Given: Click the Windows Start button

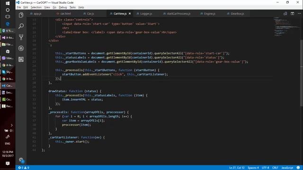Looking at the screenshot, I should coord(8,3).
